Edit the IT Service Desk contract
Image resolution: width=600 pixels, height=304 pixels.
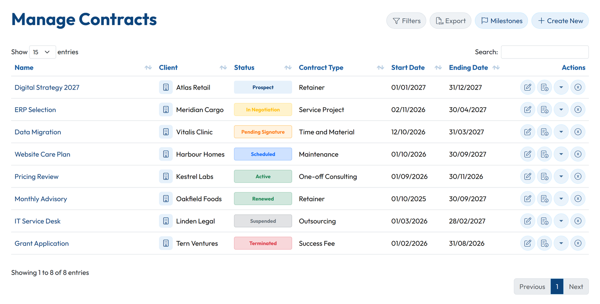[528, 221]
